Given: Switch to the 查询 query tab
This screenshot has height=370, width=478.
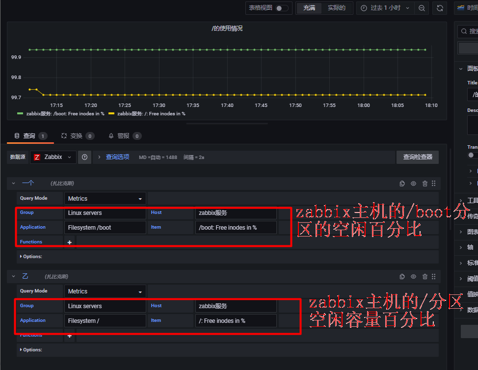Looking at the screenshot, I should [30, 136].
